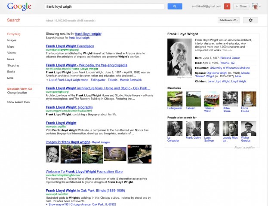Screen dimensions: 268x206
Task: Open the Wikipedia Frank Lloyd Wright result
Action: [86, 65]
